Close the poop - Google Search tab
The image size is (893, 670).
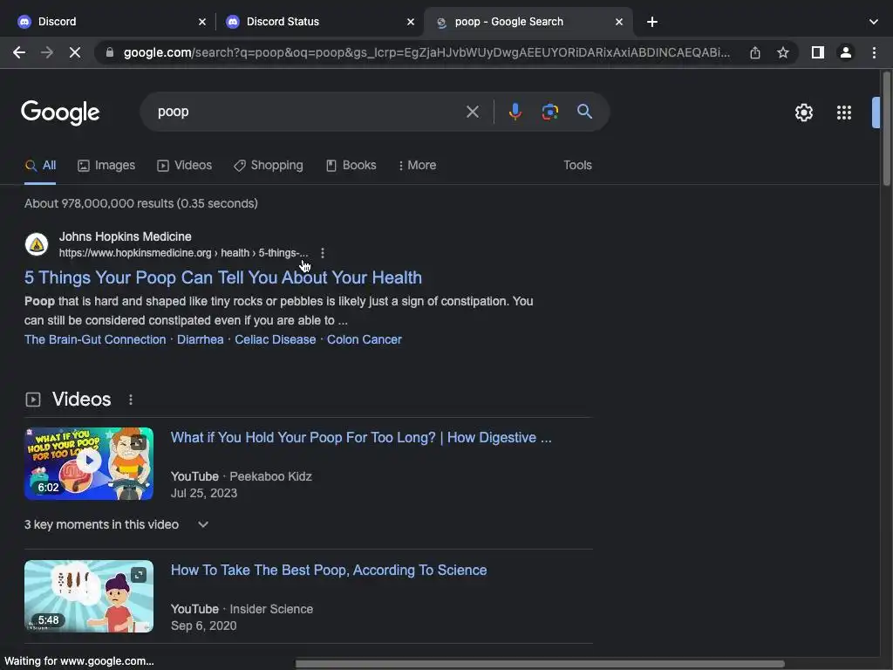coord(619,22)
